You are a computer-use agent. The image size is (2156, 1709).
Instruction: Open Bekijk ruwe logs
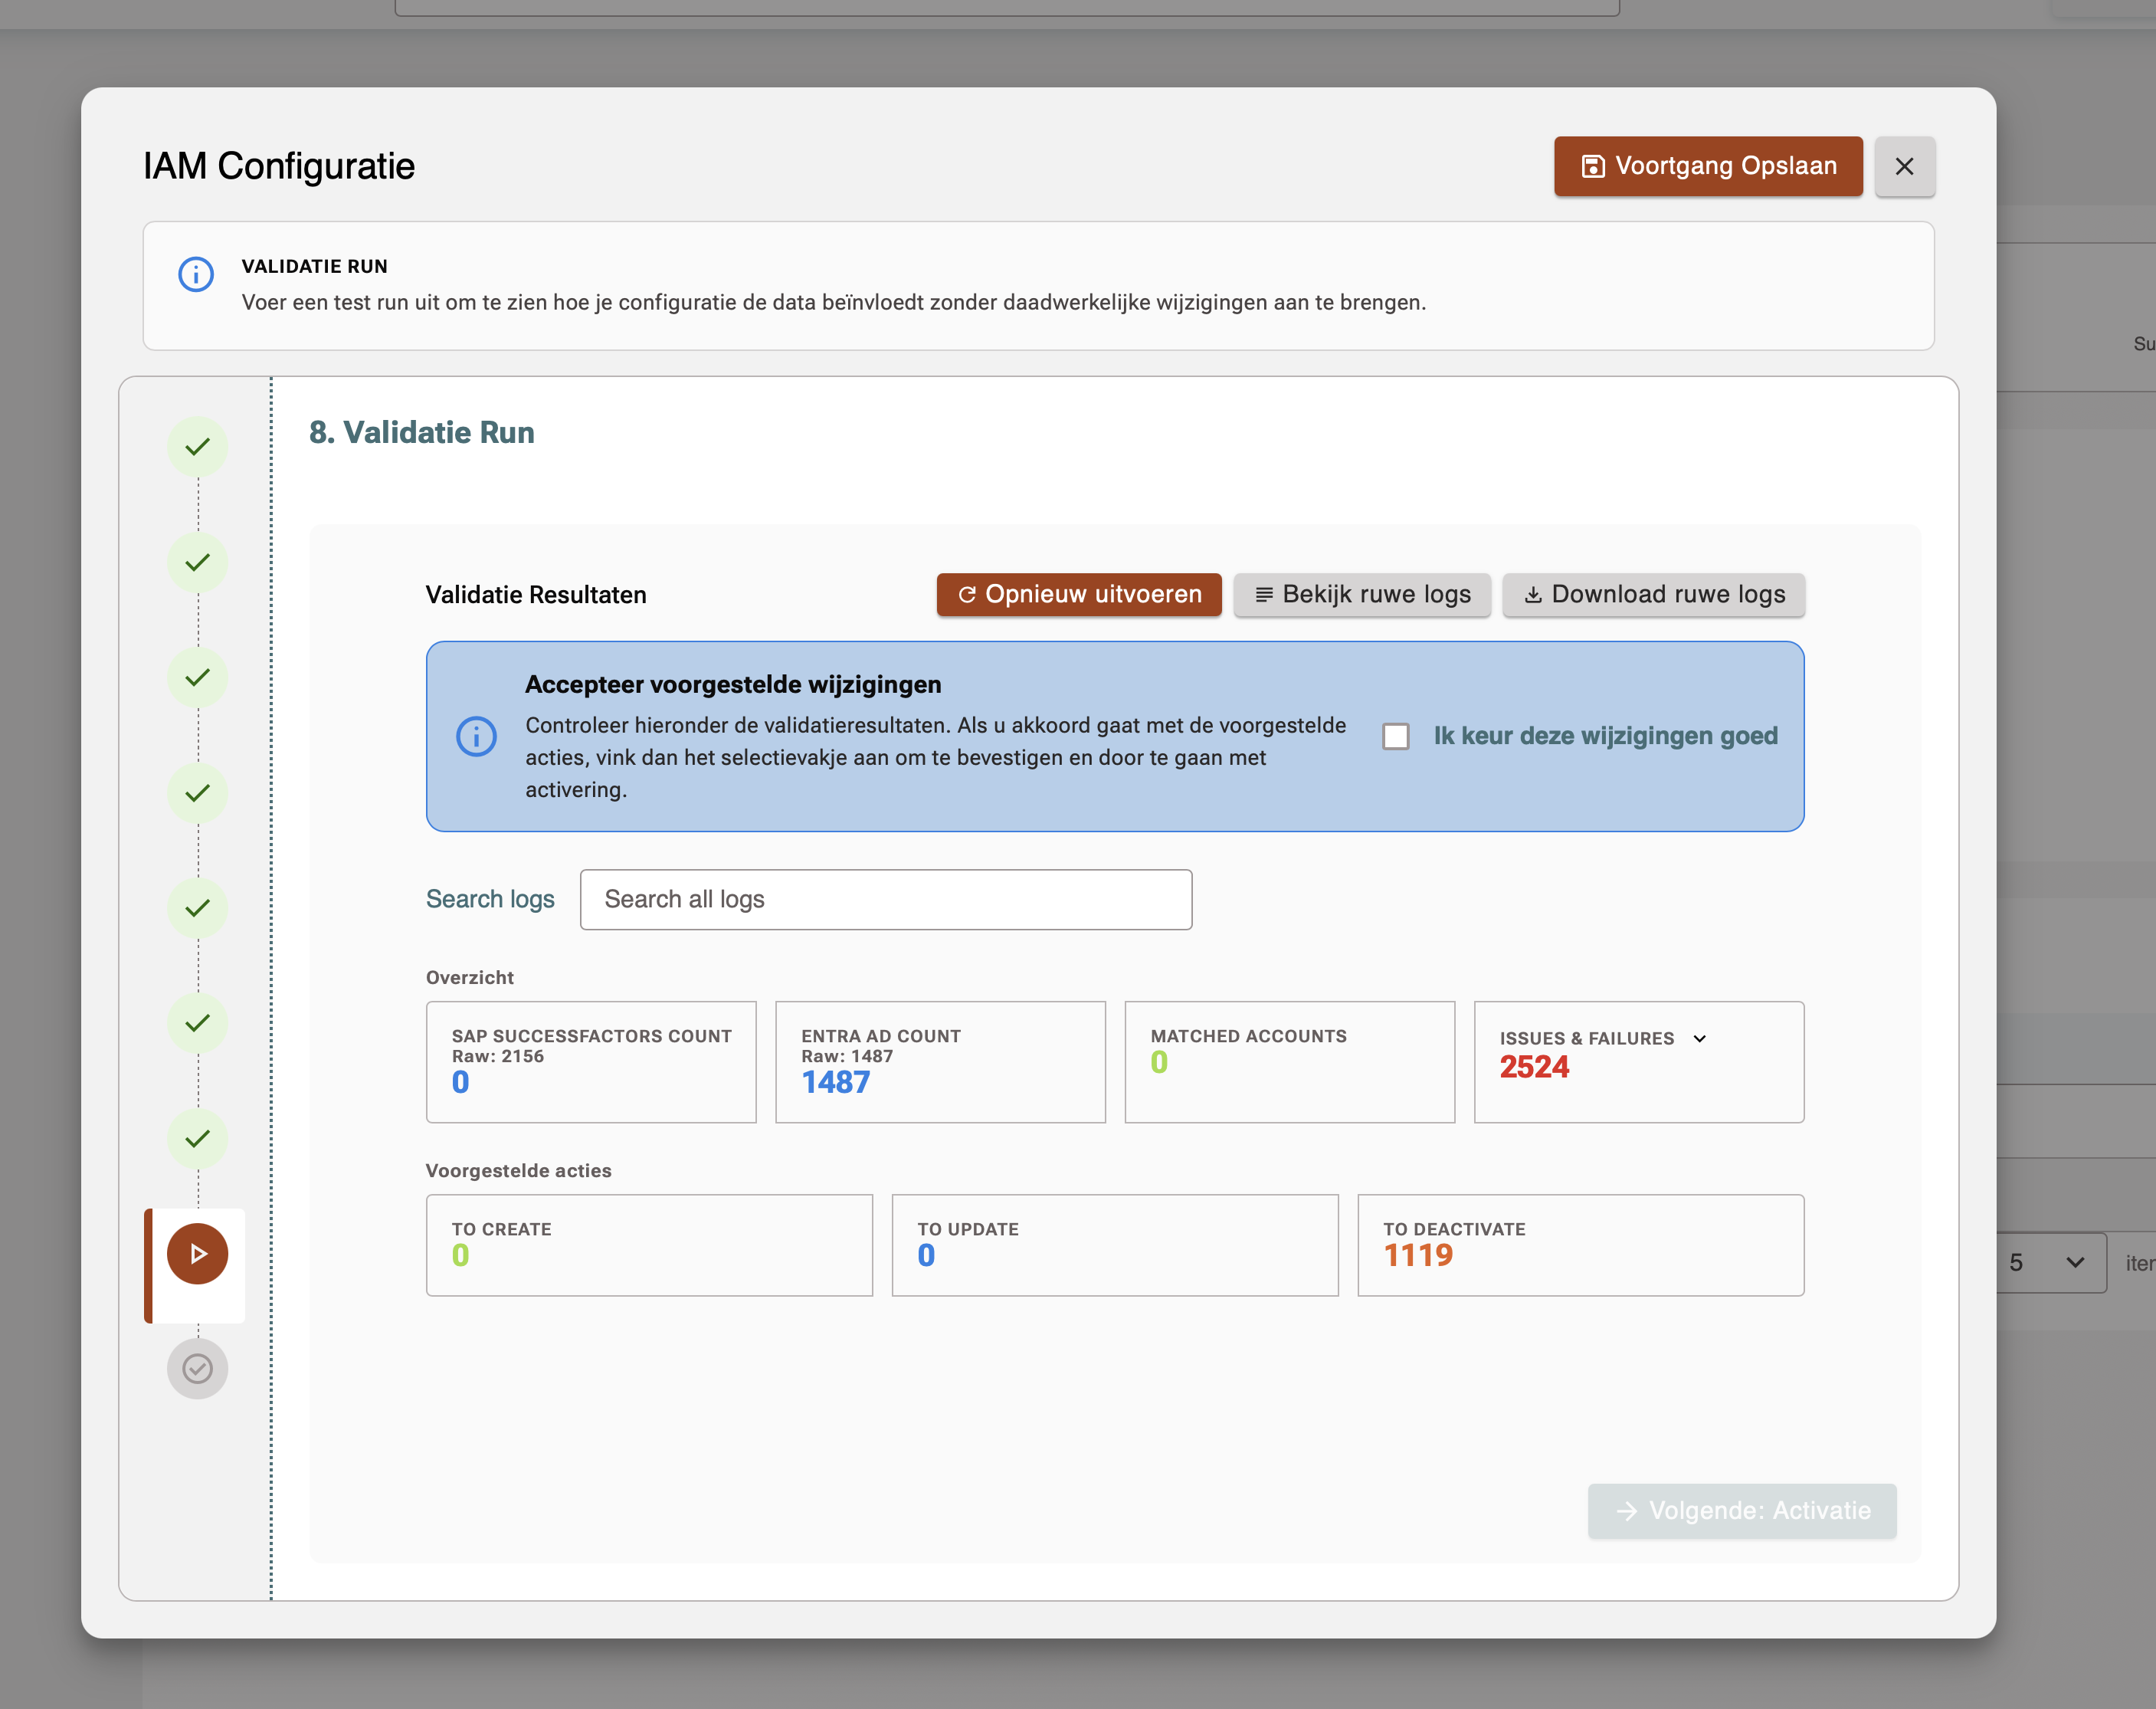(1362, 595)
